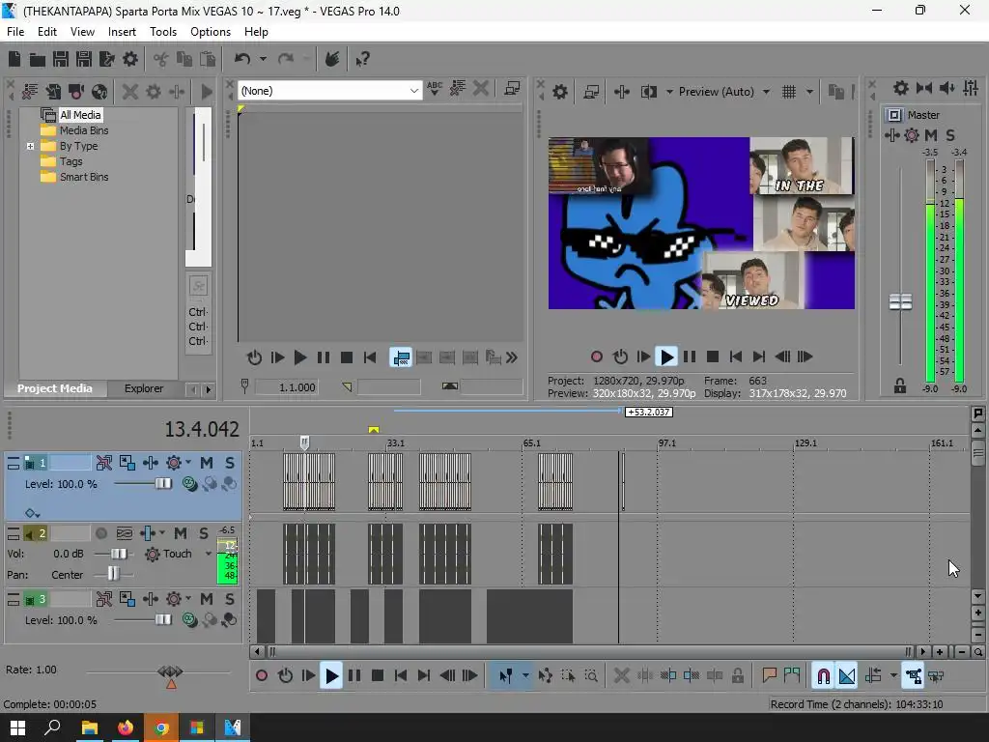Play the Trimmer media
This screenshot has height=742, width=989.
[x=300, y=357]
